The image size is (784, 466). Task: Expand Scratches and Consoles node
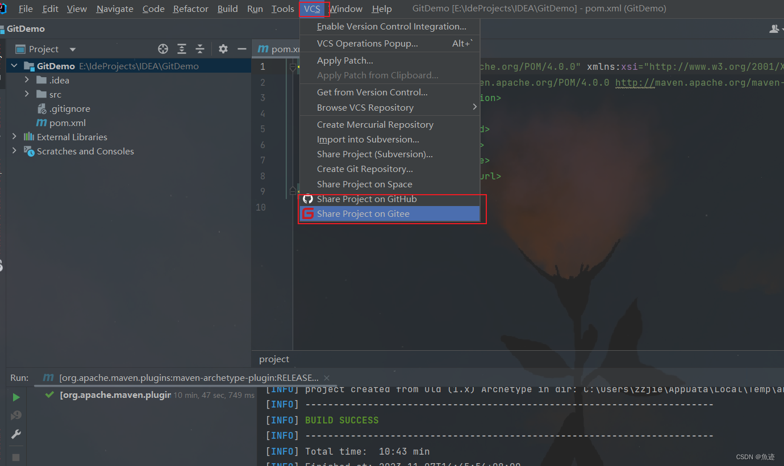[15, 151]
